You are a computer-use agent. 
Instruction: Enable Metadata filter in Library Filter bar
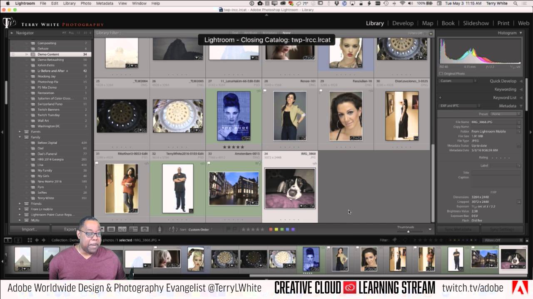(269, 33)
